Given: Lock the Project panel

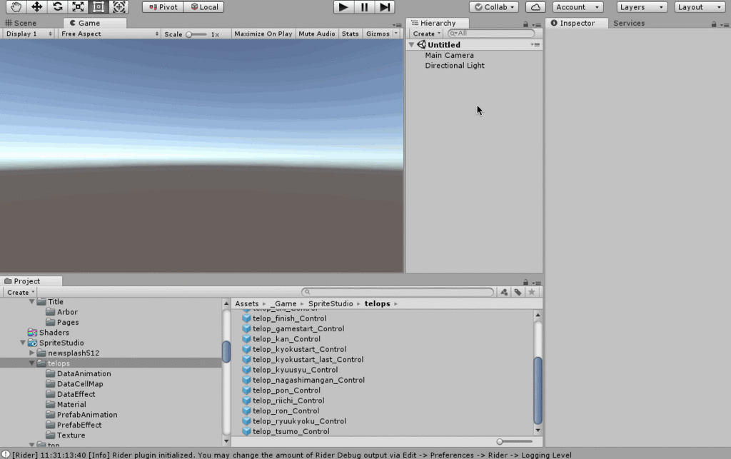Looking at the screenshot, I should pos(525,283).
